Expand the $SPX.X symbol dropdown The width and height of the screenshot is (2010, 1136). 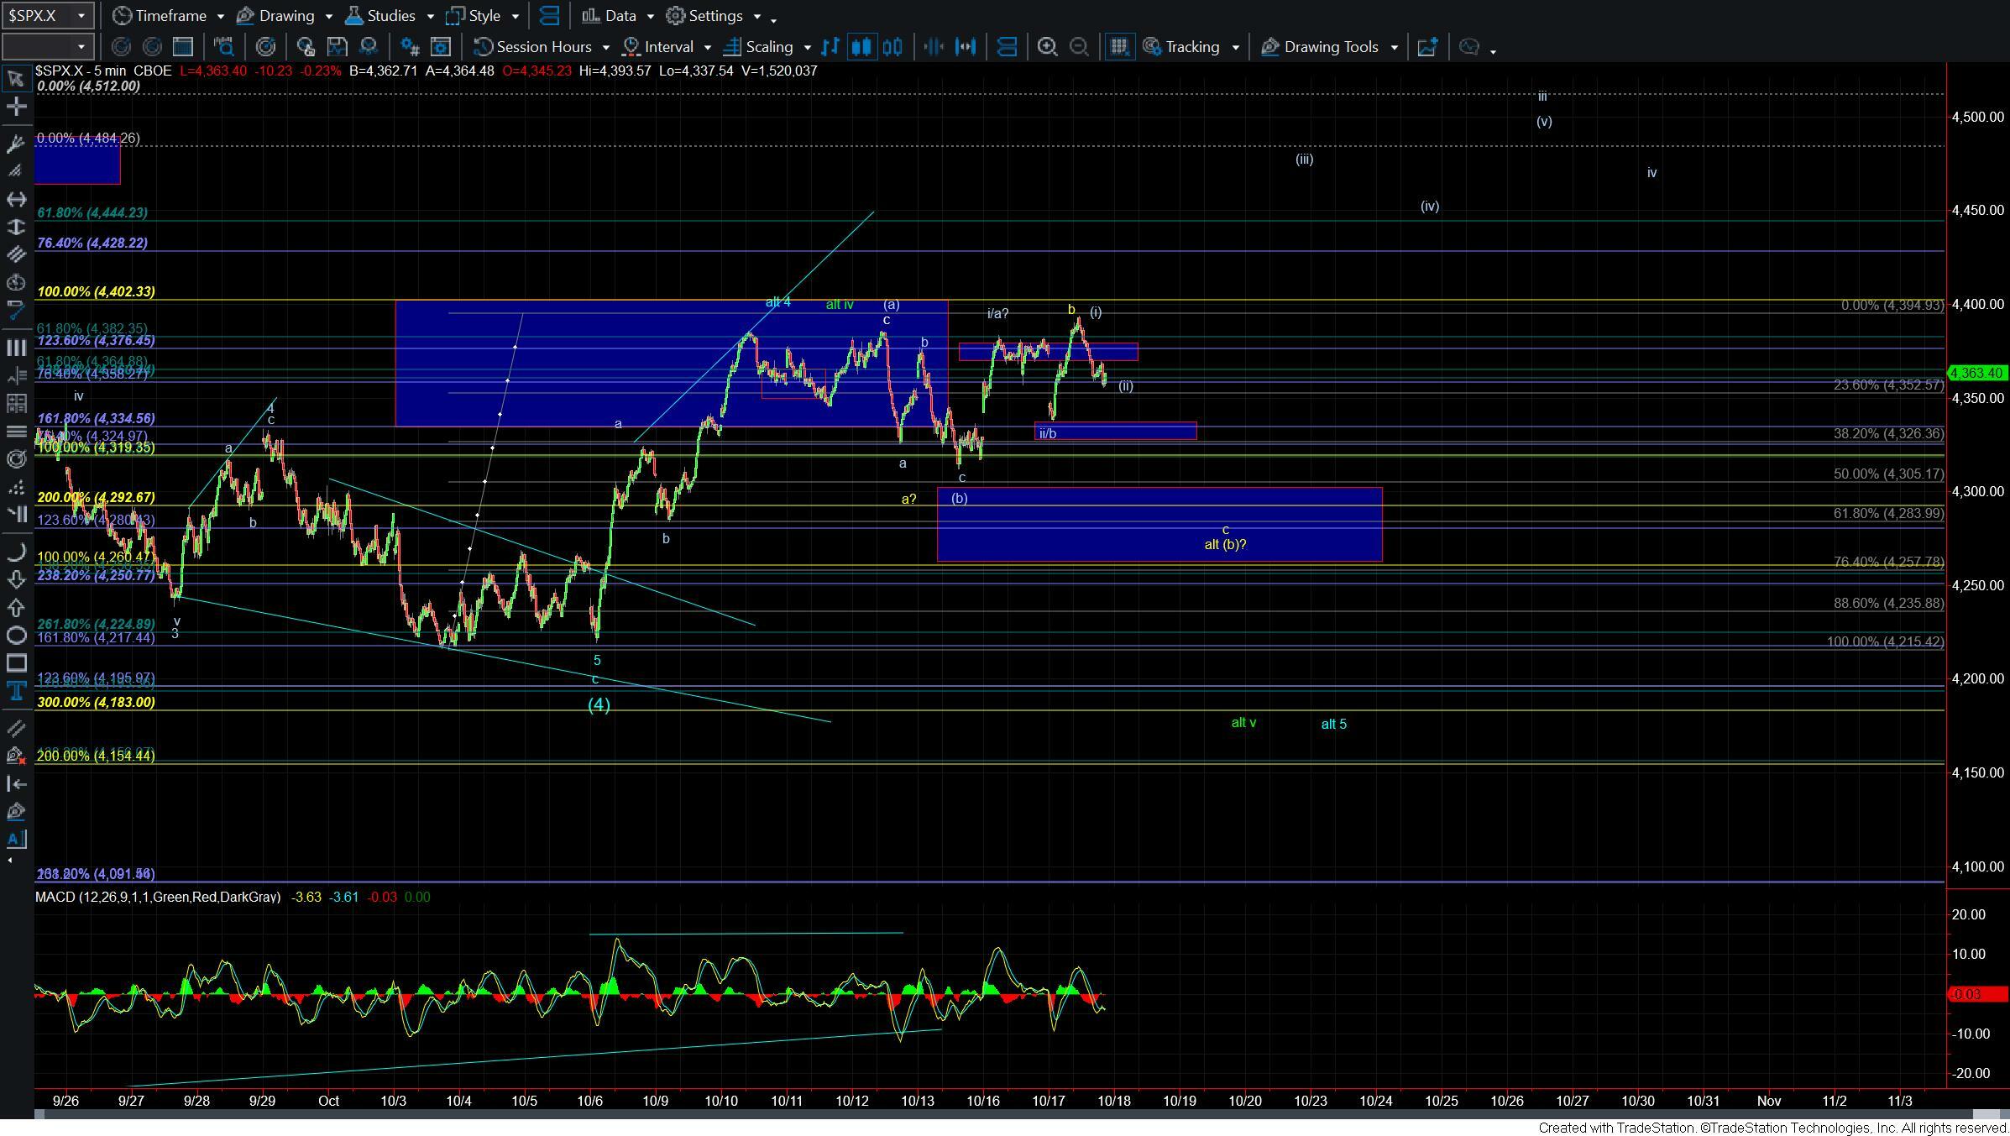(81, 16)
